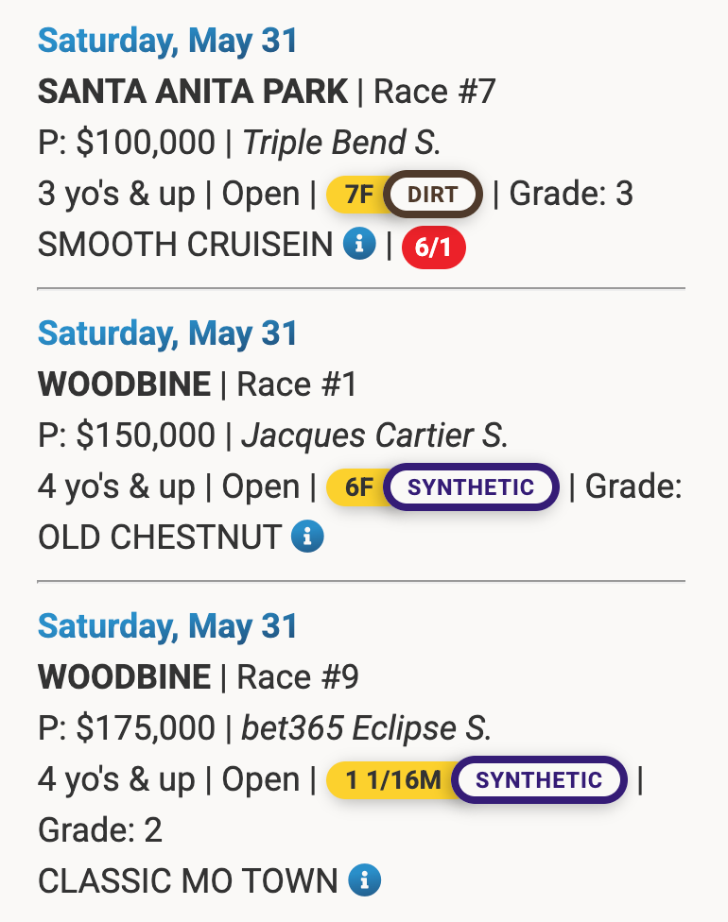The image size is (728, 922).
Task: Select WOODBINE track name for Race #9
Action: pyautogui.click(x=124, y=676)
